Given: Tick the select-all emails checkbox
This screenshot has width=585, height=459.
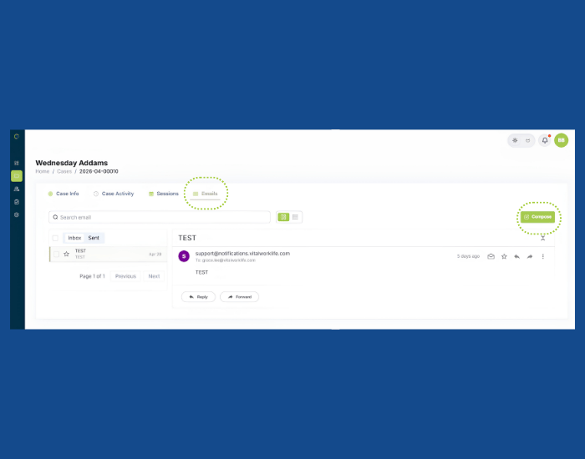Looking at the screenshot, I should 55,238.
